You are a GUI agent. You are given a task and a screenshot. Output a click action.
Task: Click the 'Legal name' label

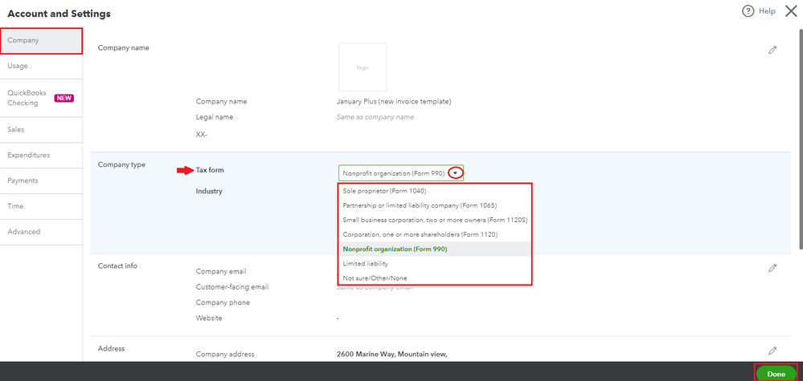pyautogui.click(x=215, y=117)
